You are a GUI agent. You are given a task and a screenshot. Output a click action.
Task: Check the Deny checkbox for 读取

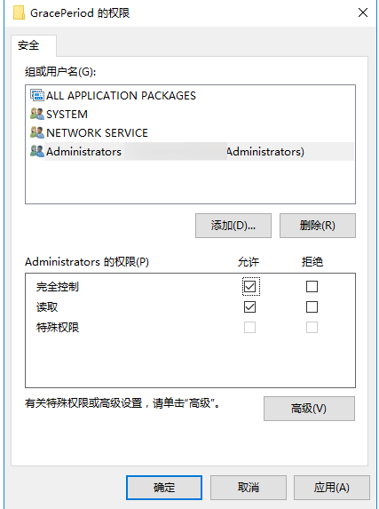tap(312, 306)
